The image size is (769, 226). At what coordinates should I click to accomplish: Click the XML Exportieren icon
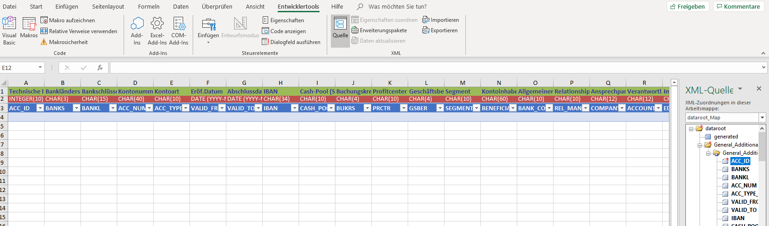[426, 30]
